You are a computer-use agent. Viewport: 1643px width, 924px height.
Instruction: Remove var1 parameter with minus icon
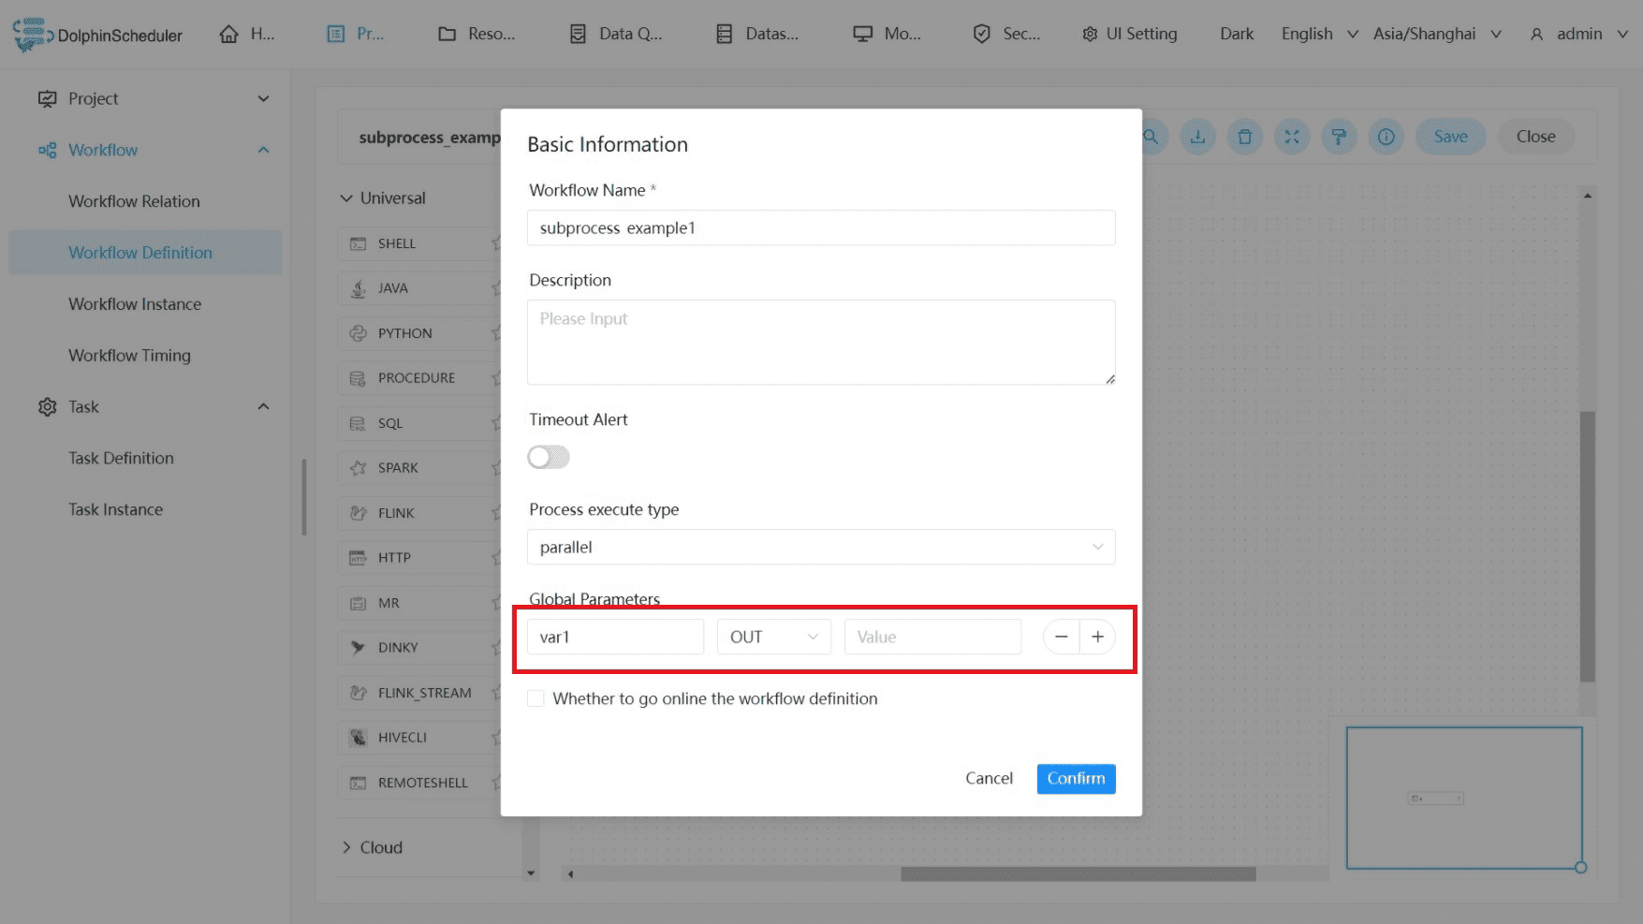pos(1061,637)
